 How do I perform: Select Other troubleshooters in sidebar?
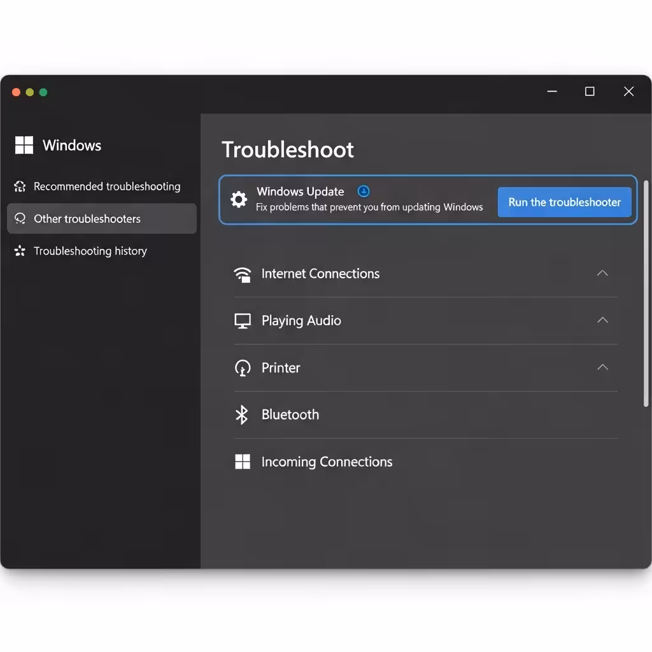tap(102, 218)
